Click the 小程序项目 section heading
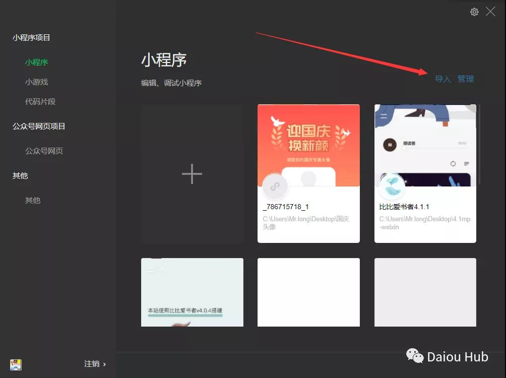Viewport: 506px width, 378px height. click(31, 37)
